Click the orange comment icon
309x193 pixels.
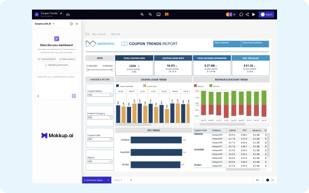[167, 14]
